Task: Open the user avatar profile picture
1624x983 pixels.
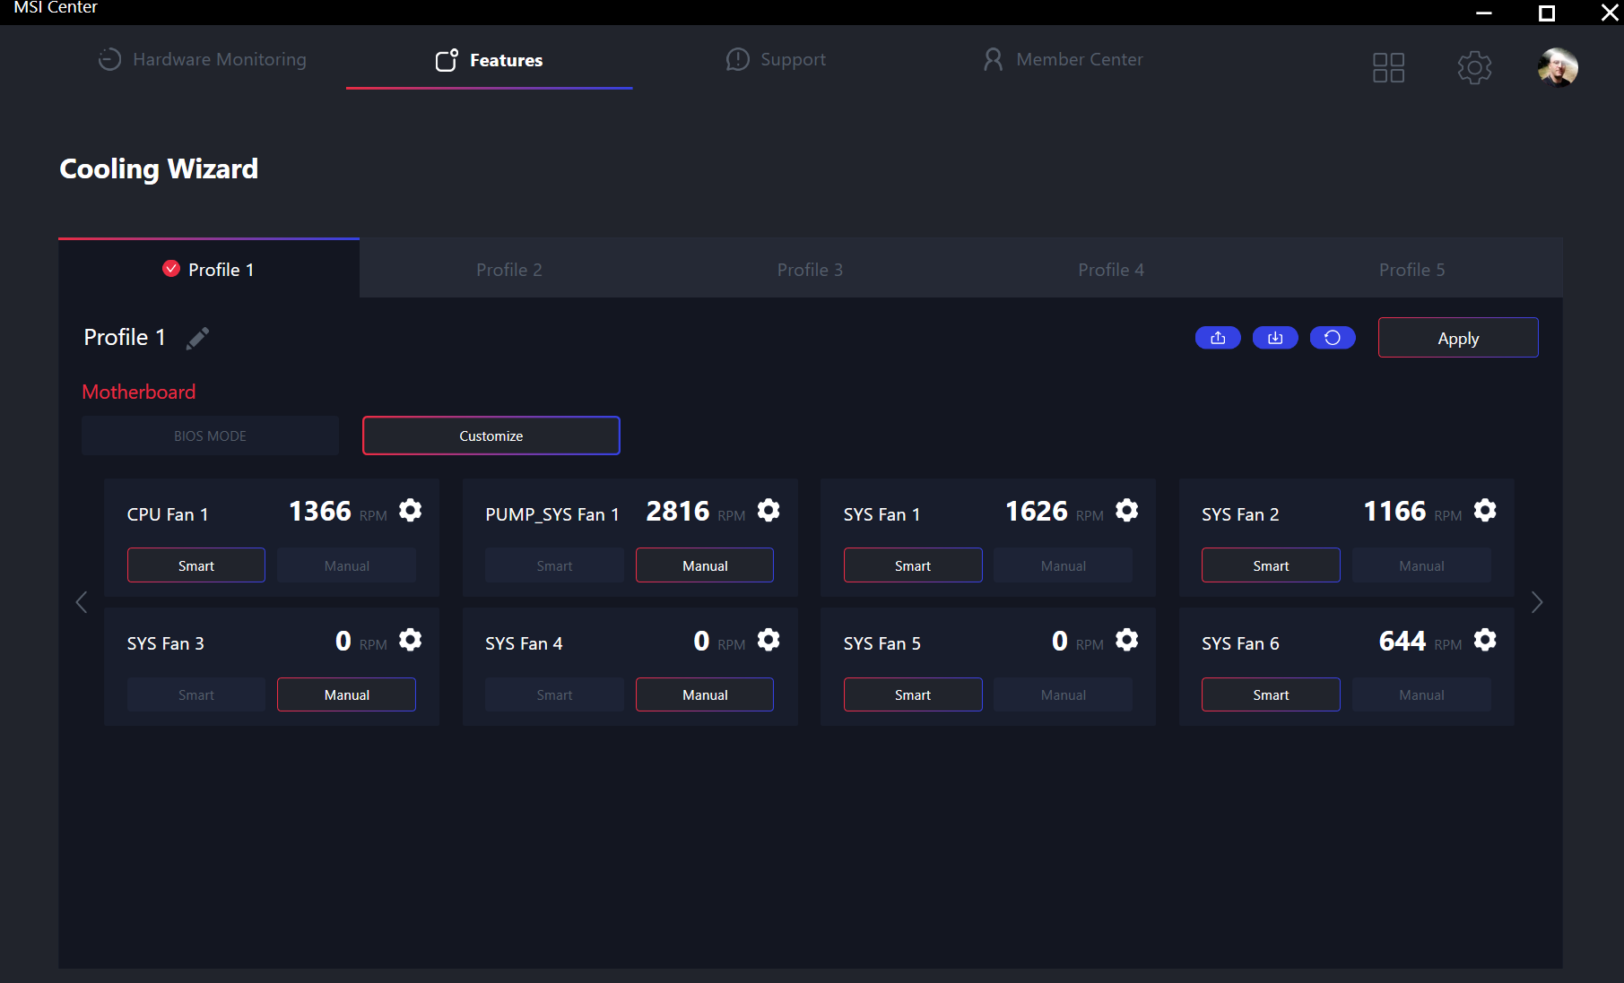Action: (x=1559, y=67)
